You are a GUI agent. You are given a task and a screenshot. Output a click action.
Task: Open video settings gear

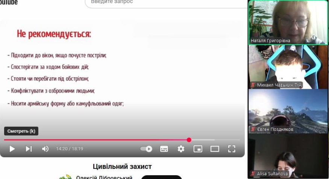(x=181, y=149)
